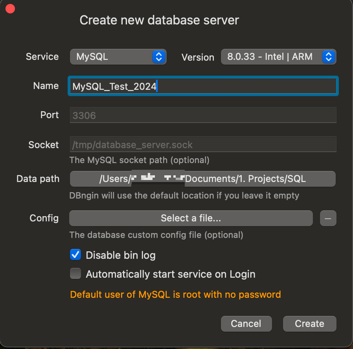Click the Data path button with Users folder
This screenshot has width=353, height=349.
(x=202, y=179)
